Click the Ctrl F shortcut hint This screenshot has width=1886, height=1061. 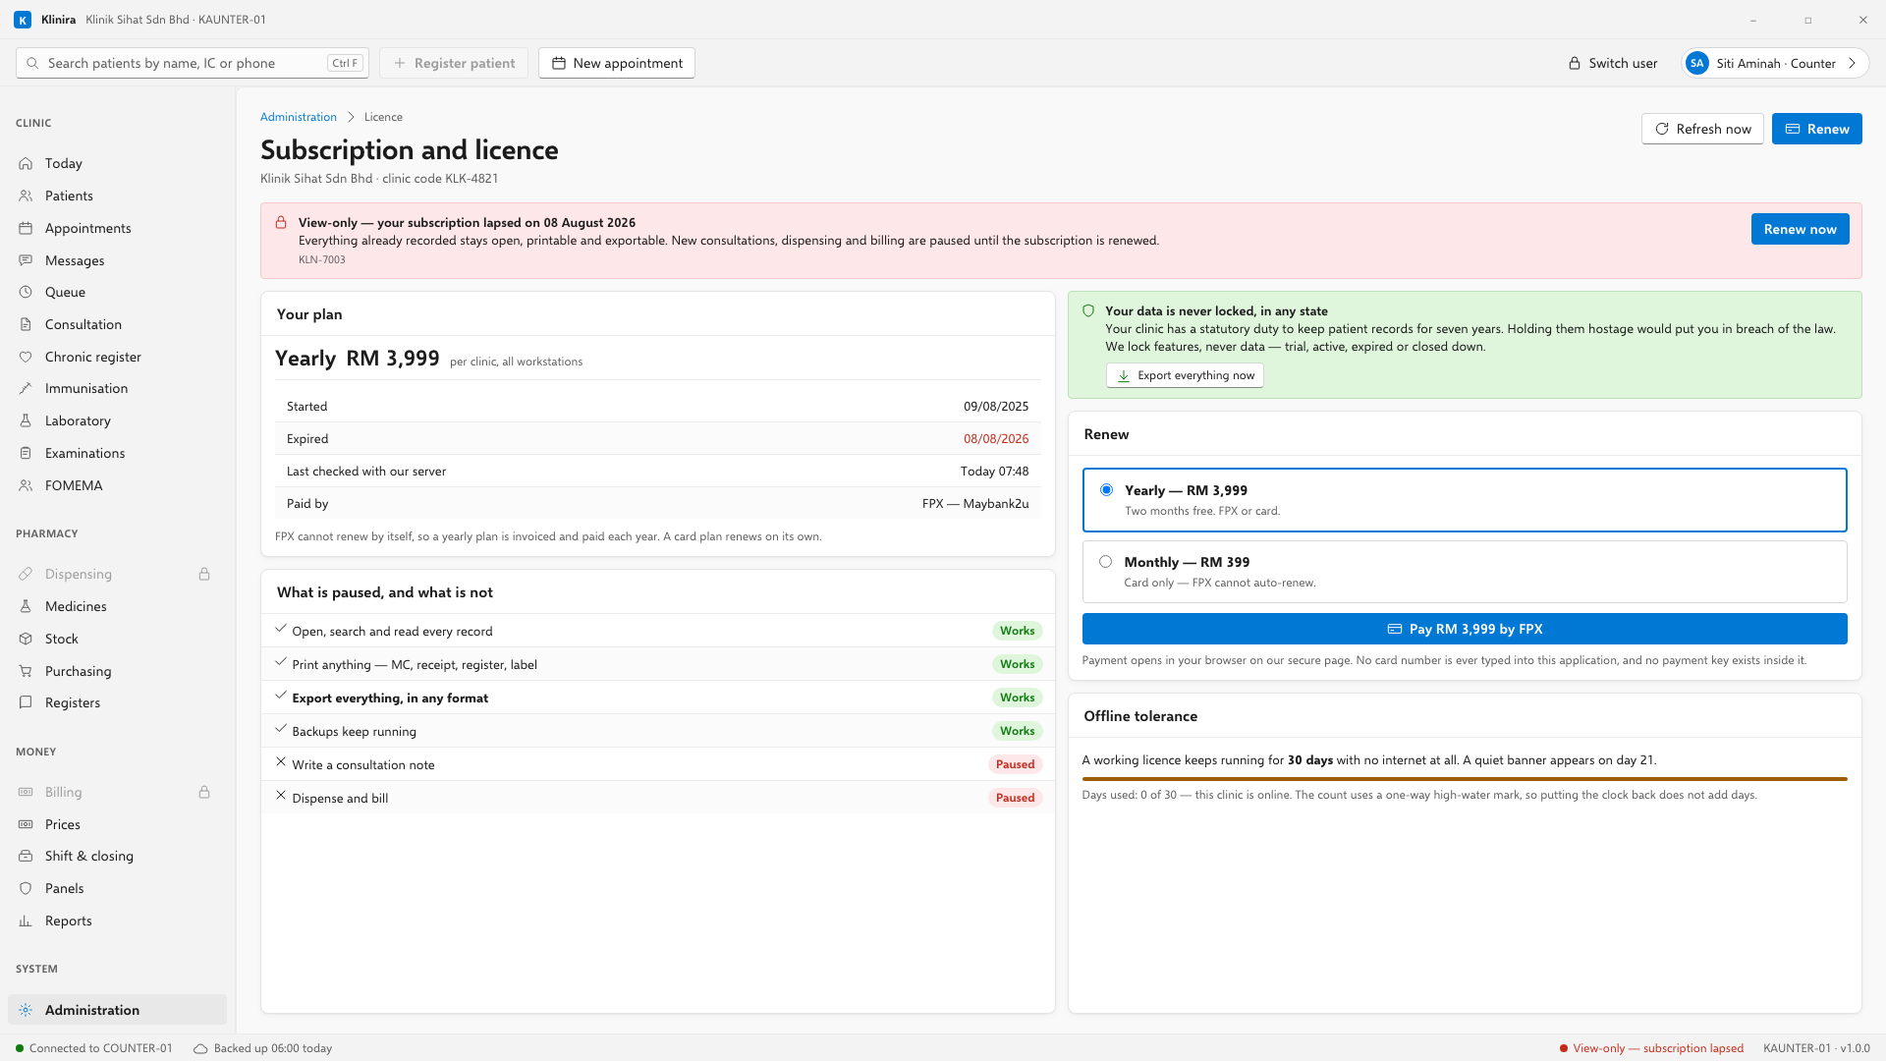coord(345,63)
